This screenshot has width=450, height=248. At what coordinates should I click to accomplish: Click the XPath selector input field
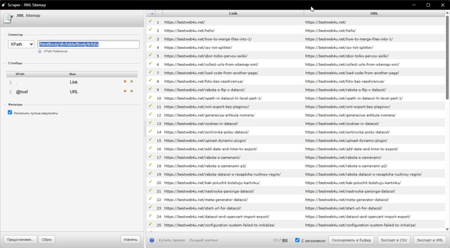88,44
